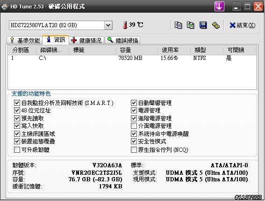Toggle the 進階電源管理 checkbox
The width and height of the screenshot is (265, 201).
134,118
